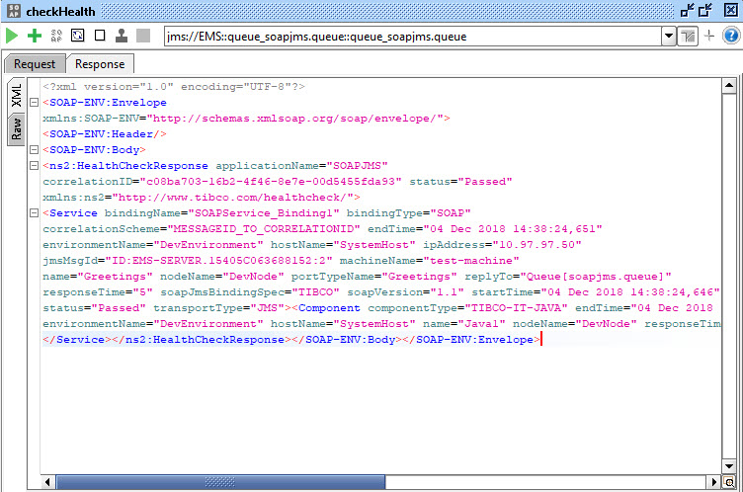Click the SOAP-ENV:Header tag text
This screenshot has height=492, width=743.
pyautogui.click(x=105, y=134)
